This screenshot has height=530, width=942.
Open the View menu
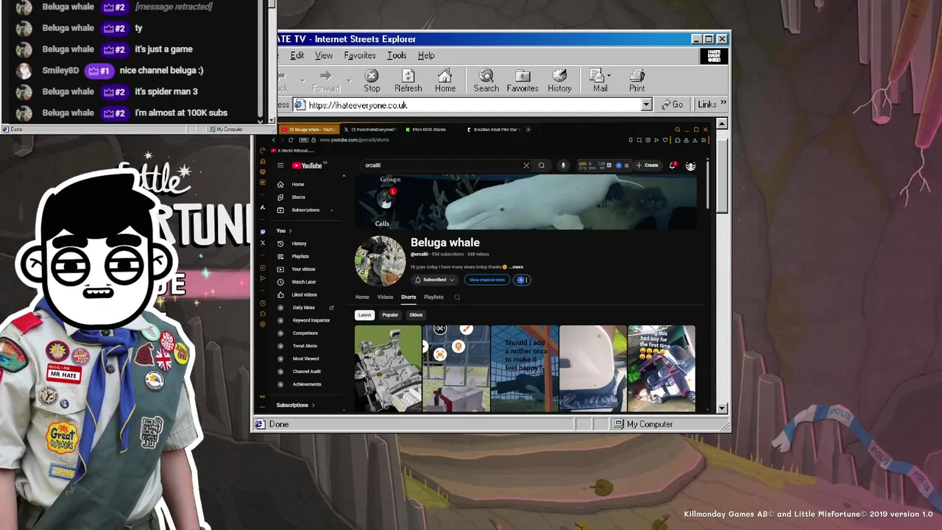pos(324,55)
